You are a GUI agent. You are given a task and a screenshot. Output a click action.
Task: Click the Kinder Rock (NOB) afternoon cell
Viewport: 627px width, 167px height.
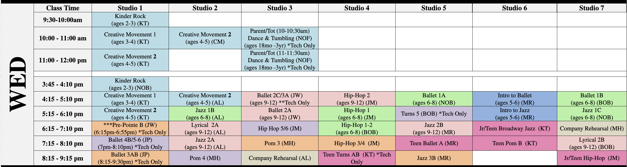pyautogui.click(x=130, y=84)
